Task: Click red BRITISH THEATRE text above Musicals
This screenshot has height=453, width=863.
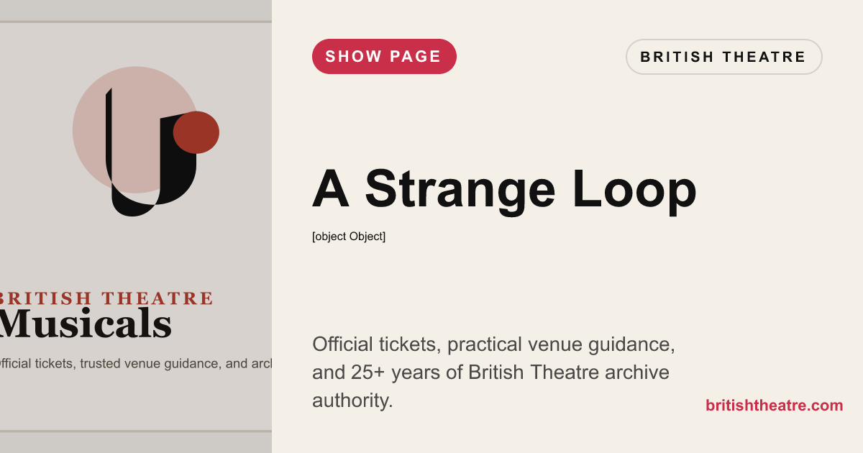Action: click(x=108, y=298)
